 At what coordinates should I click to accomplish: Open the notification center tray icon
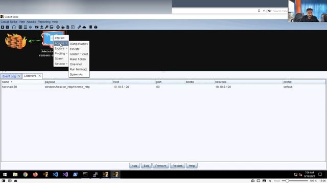320,174
